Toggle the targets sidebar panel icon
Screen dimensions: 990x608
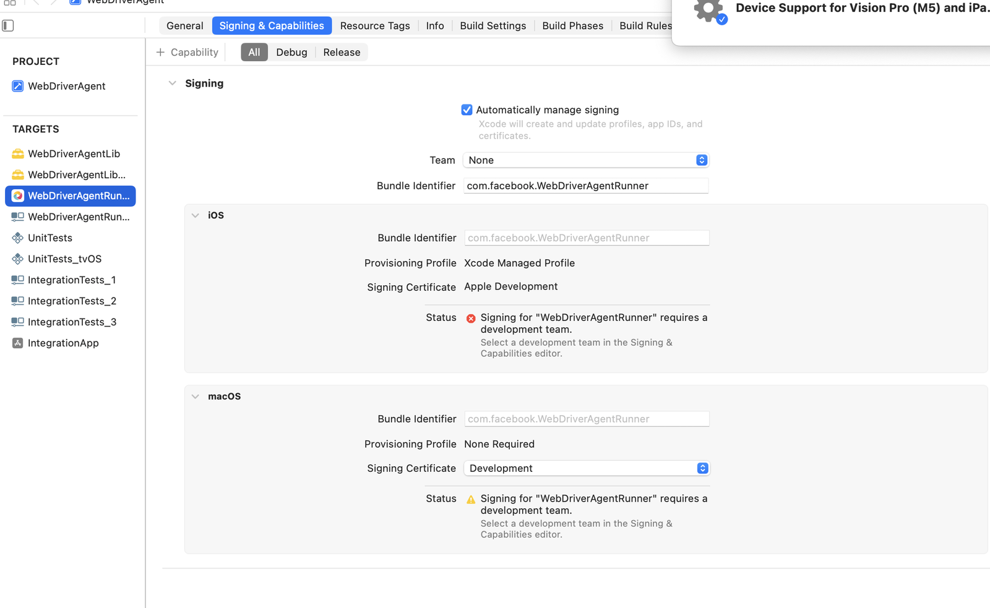click(8, 25)
